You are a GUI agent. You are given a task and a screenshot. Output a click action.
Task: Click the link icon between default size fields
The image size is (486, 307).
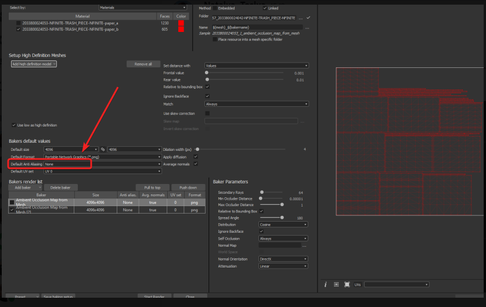click(x=103, y=149)
